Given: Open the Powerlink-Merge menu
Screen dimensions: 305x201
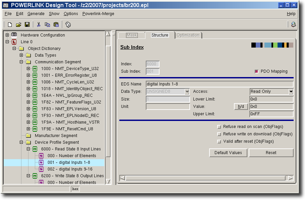Looking at the screenshot, I should 98,14.
